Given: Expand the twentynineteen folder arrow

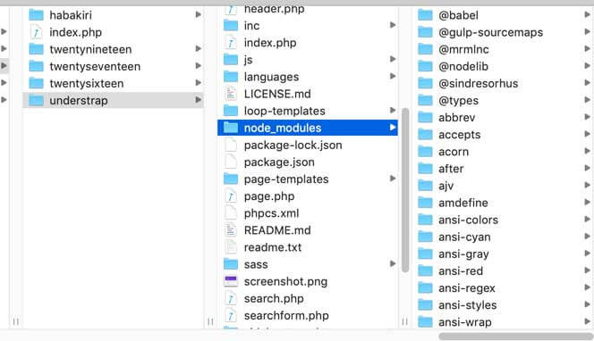Looking at the screenshot, I should [x=198, y=49].
